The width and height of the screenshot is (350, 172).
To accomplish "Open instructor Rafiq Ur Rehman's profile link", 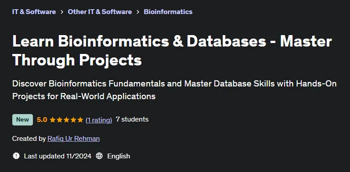I will click(x=74, y=139).
